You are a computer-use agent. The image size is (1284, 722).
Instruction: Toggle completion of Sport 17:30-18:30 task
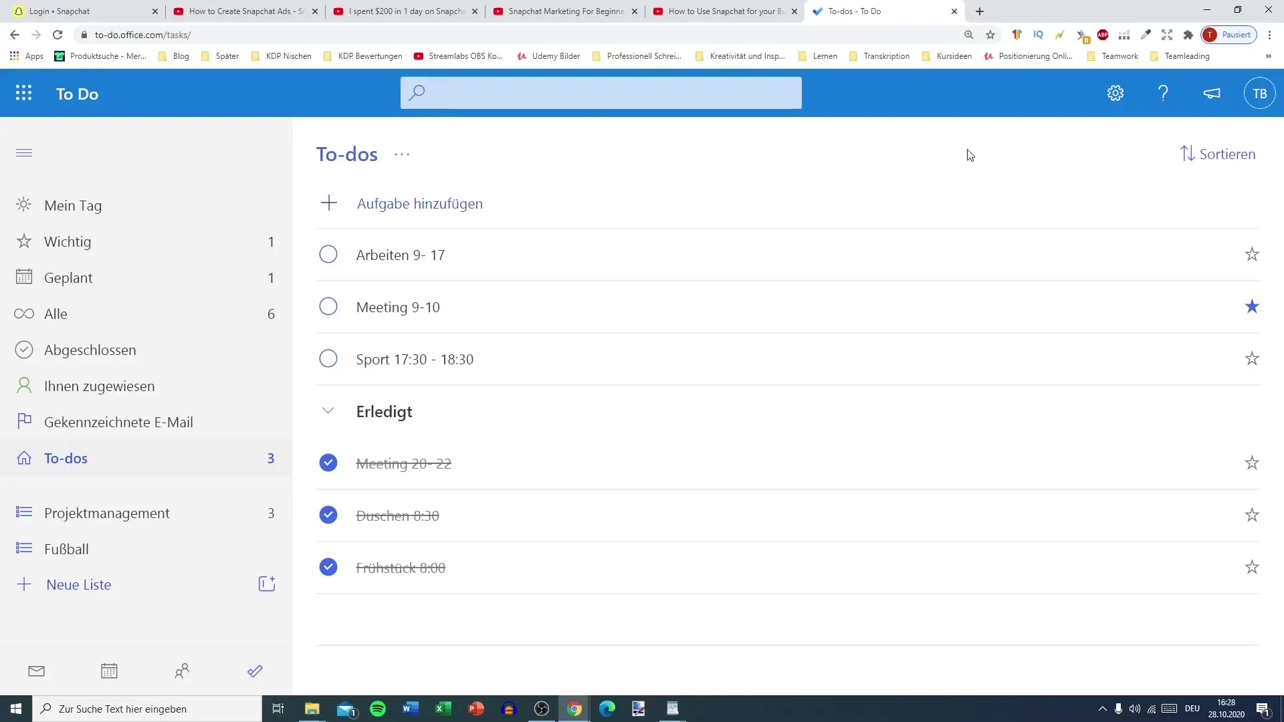pos(330,359)
